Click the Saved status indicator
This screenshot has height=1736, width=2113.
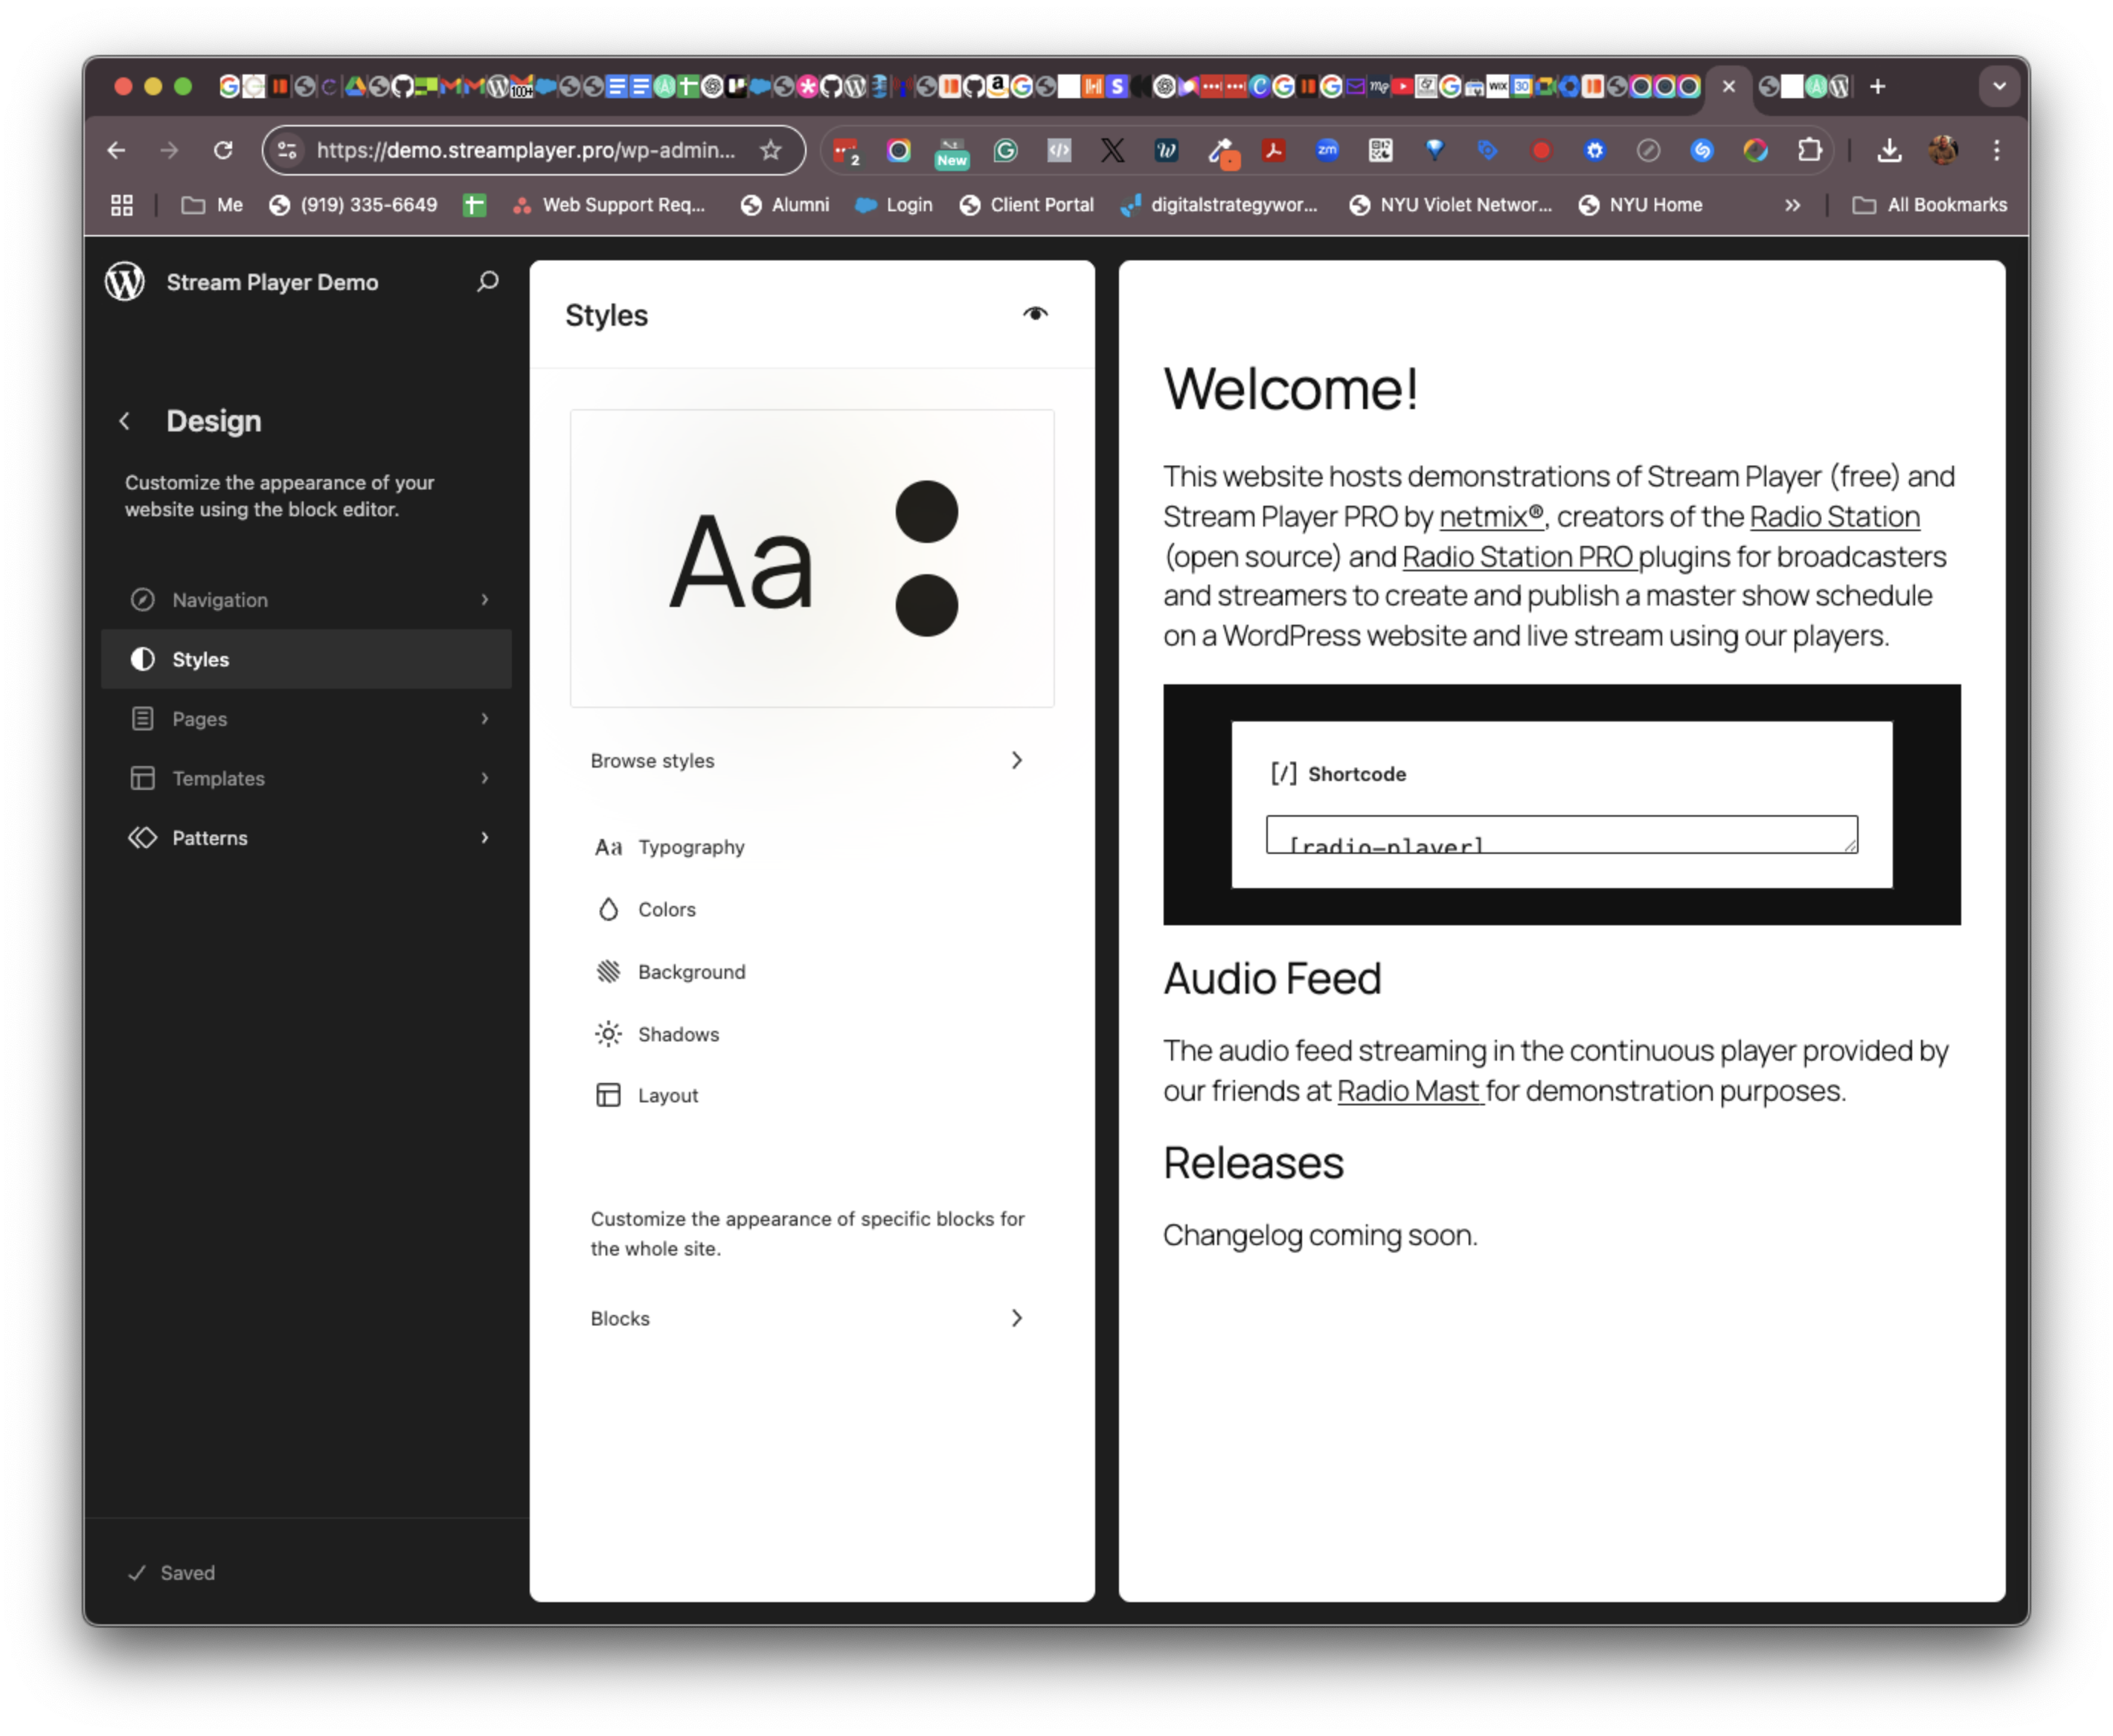pos(172,1574)
